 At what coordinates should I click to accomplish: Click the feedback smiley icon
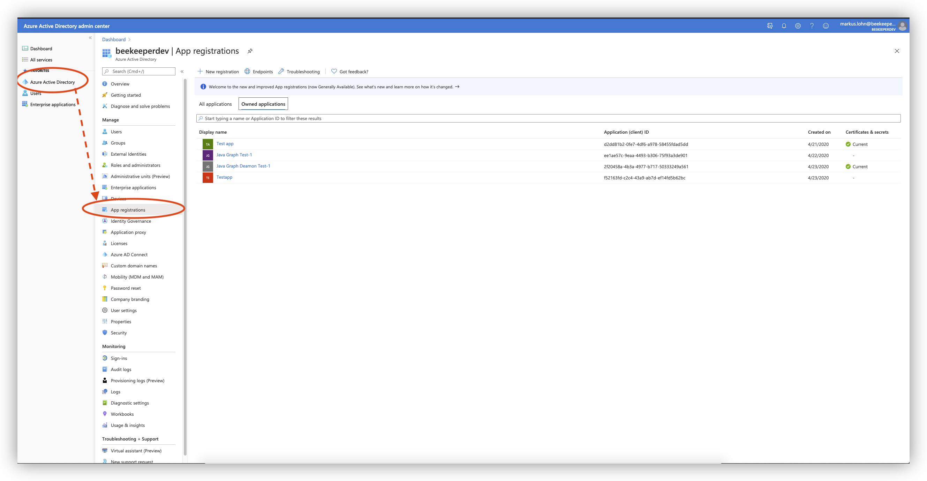pyautogui.click(x=826, y=26)
